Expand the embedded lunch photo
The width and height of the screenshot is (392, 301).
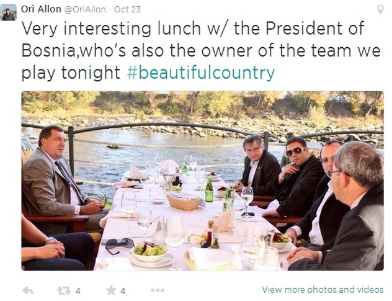[x=202, y=181]
